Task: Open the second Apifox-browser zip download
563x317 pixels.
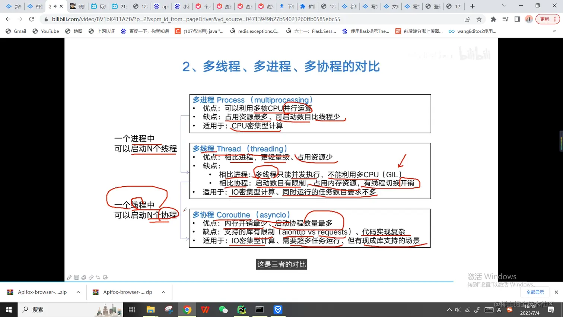Action: (123, 292)
